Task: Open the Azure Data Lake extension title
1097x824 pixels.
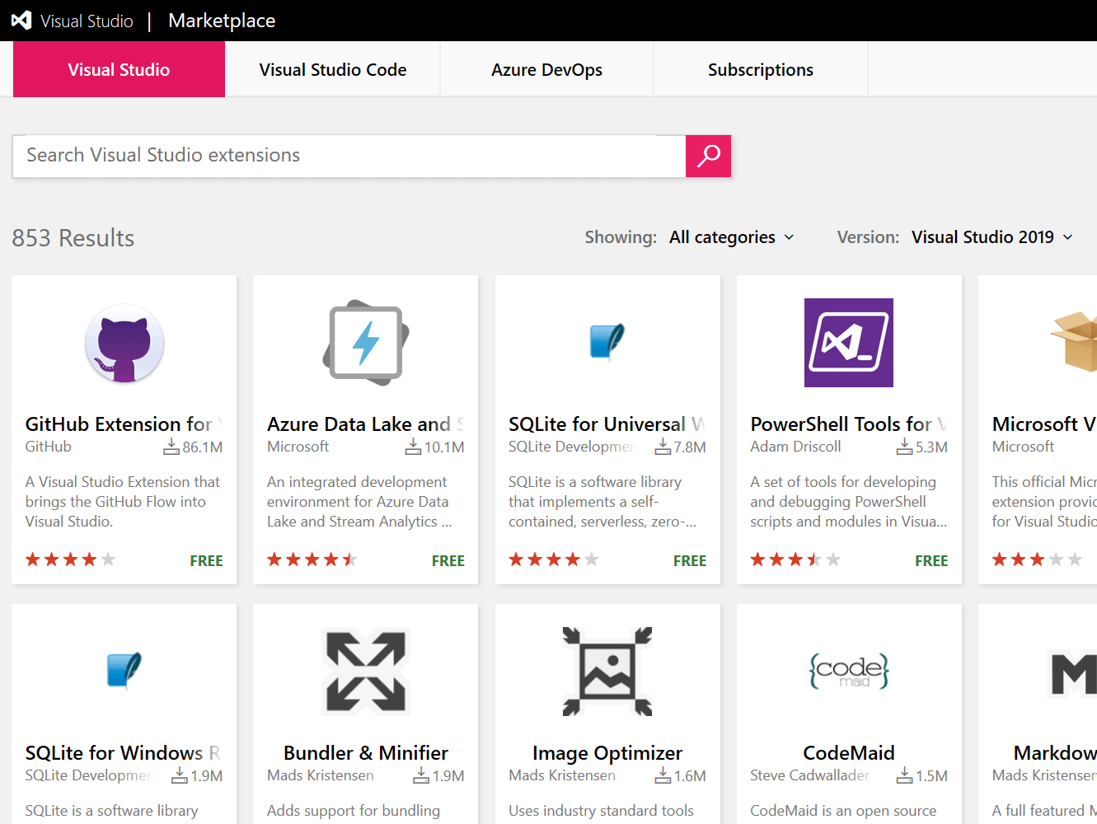Action: coord(365,424)
